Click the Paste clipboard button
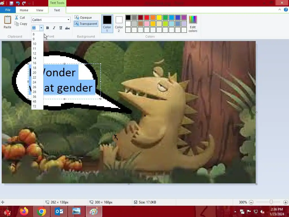 [8, 22]
